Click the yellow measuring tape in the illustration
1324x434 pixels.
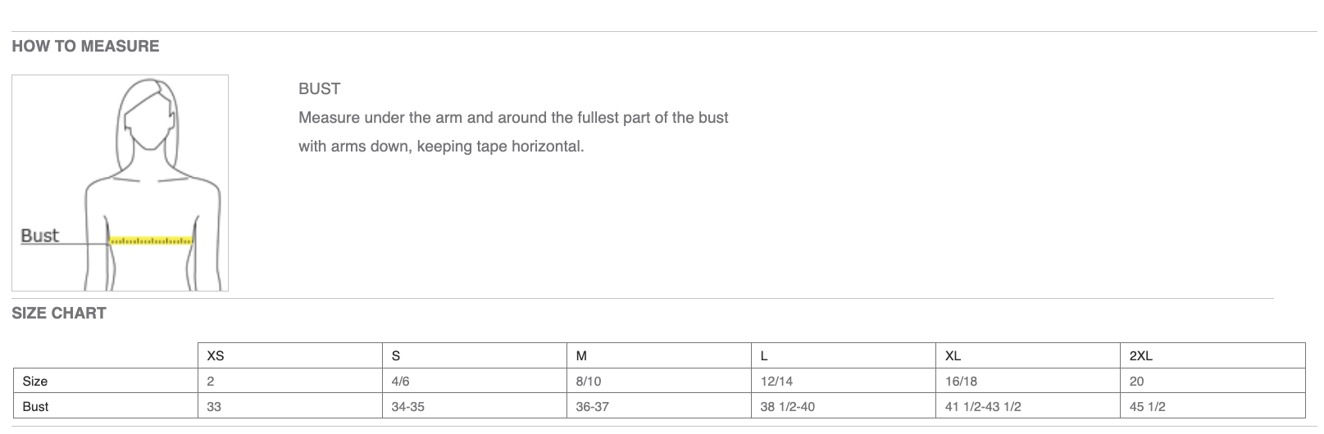(152, 242)
